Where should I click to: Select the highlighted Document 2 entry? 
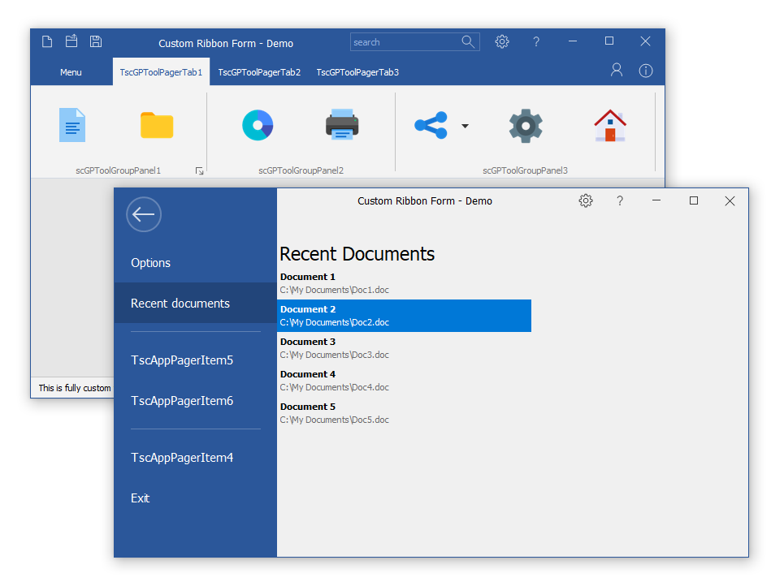coord(404,316)
